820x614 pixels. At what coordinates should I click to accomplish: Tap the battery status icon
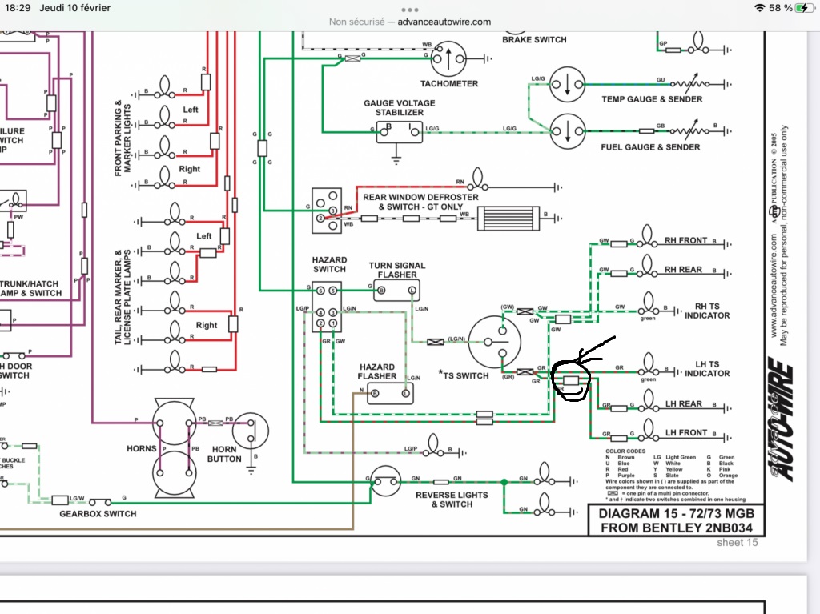tap(803, 8)
